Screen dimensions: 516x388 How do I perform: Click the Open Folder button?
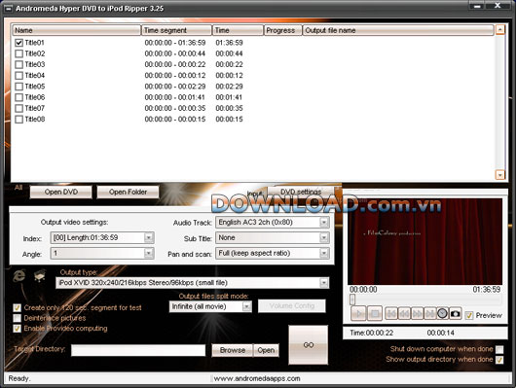[128, 192]
